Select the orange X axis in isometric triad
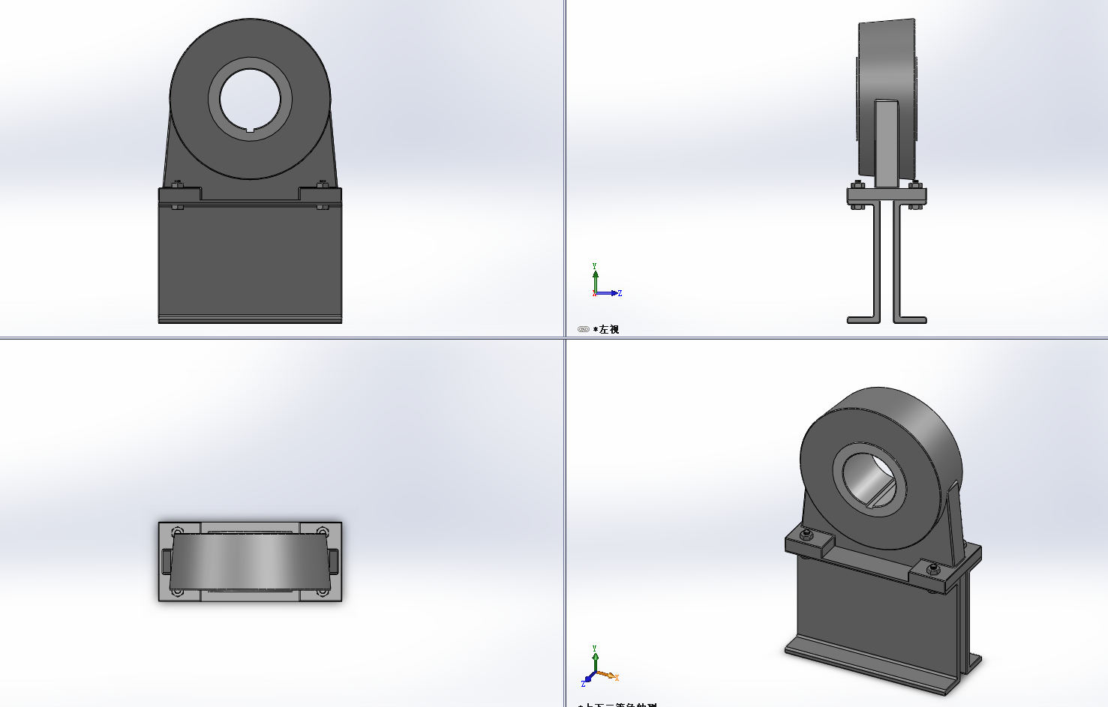The height and width of the screenshot is (707, 1108). (x=608, y=676)
